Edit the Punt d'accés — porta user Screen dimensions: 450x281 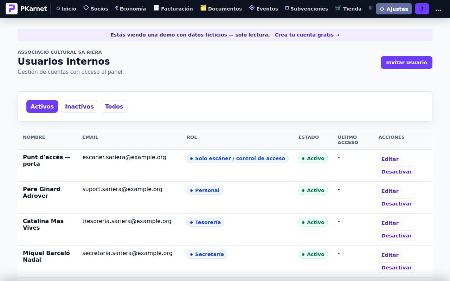pos(390,159)
